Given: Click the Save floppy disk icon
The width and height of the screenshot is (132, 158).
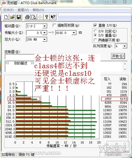Looking at the screenshot, I should click(x=19, y=17).
